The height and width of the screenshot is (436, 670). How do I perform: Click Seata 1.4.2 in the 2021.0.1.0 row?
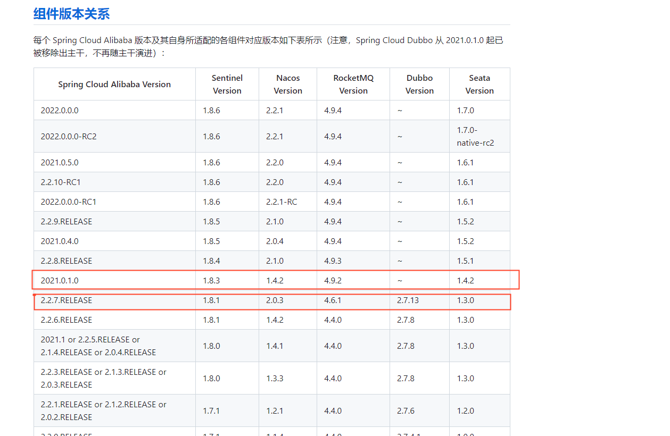465,280
